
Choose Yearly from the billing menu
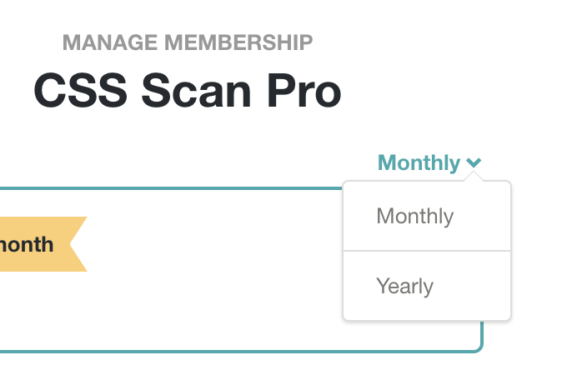427,286
